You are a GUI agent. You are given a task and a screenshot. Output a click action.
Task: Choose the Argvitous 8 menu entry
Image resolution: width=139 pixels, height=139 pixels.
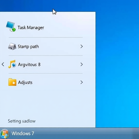coord(46,64)
